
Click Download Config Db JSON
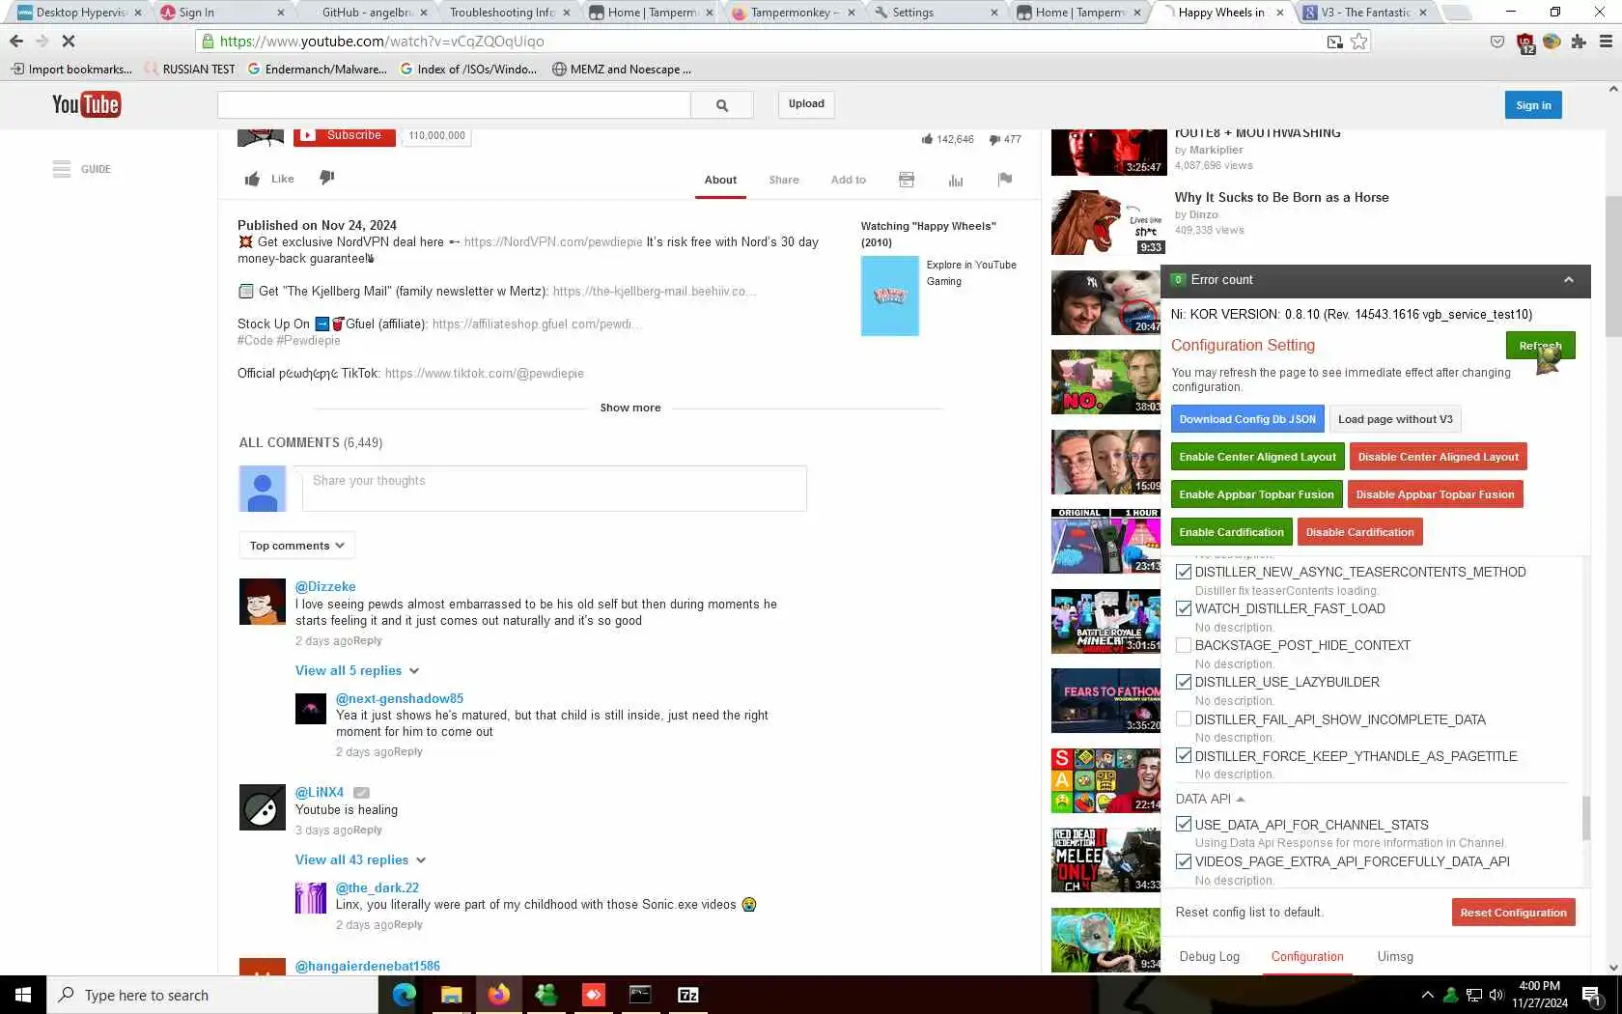point(1247,419)
